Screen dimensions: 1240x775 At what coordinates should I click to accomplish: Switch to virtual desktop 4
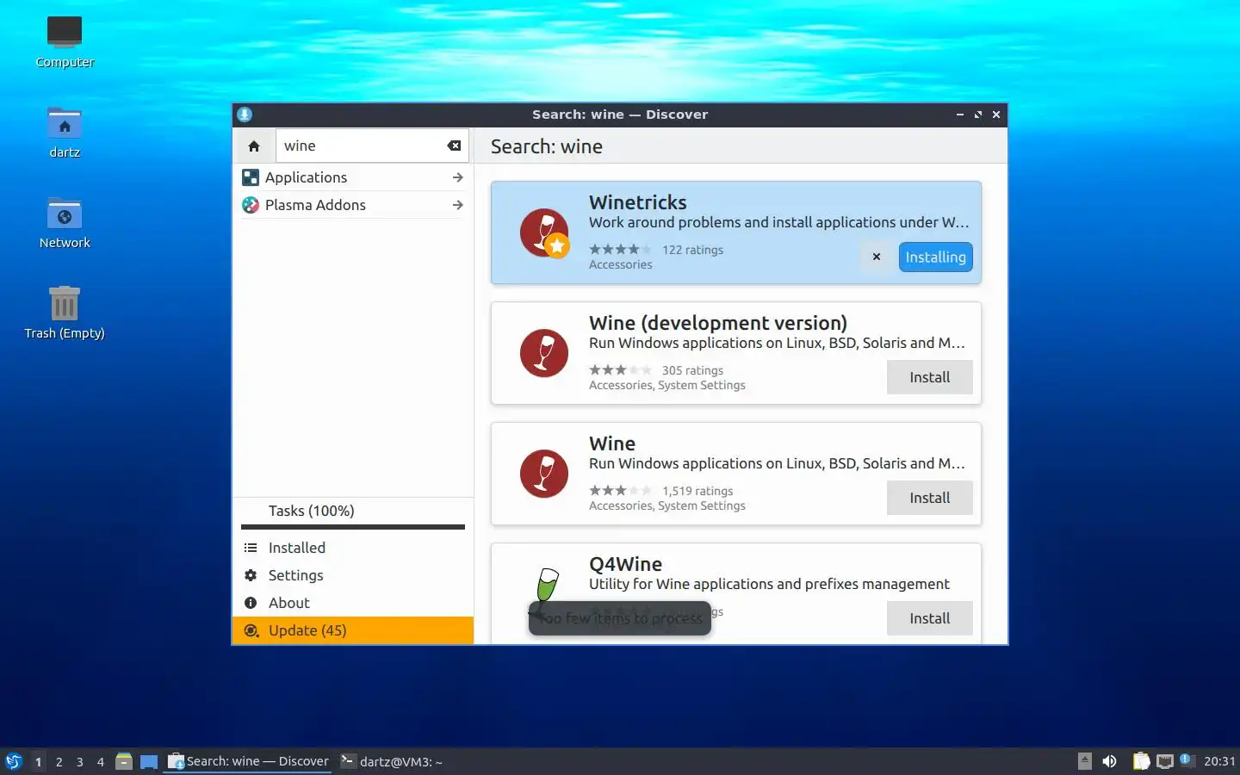(101, 761)
